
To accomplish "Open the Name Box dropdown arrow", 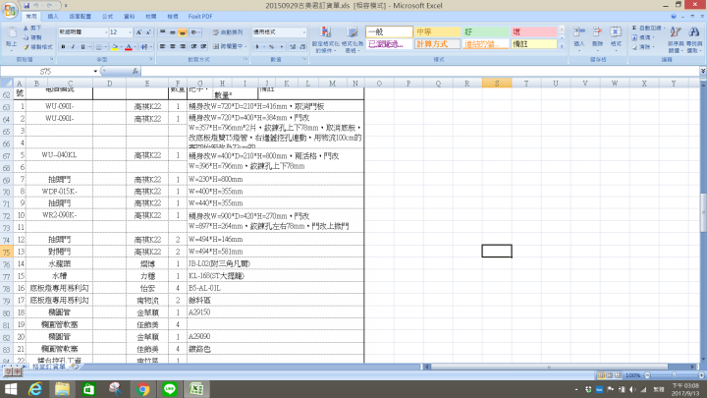I will [95, 72].
